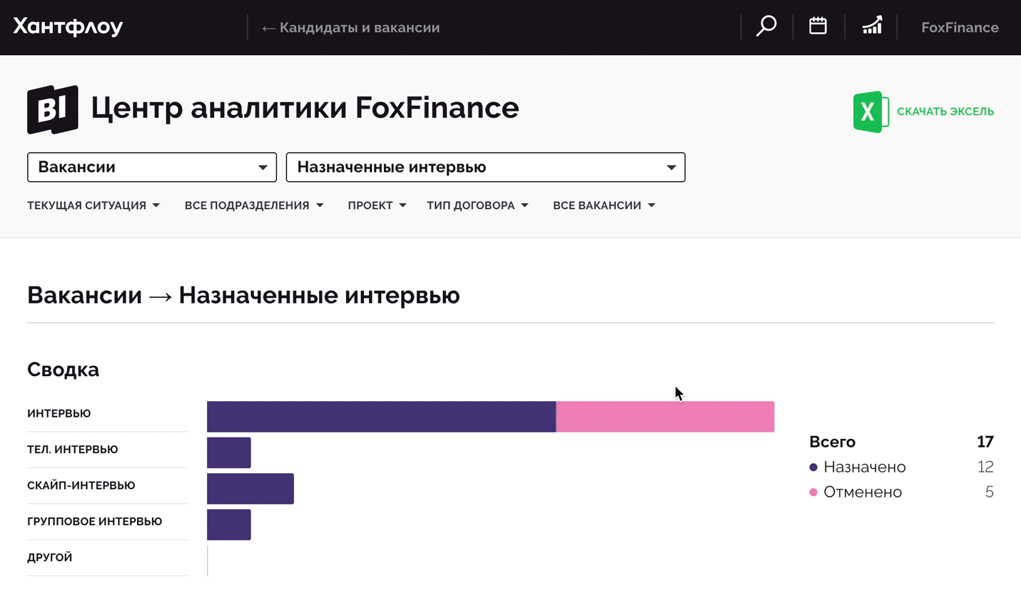The image size is (1021, 616).
Task: Open the search magnifier icon
Action: pos(766,26)
